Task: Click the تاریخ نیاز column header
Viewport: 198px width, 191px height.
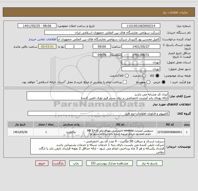Action: [x=20, y=124]
